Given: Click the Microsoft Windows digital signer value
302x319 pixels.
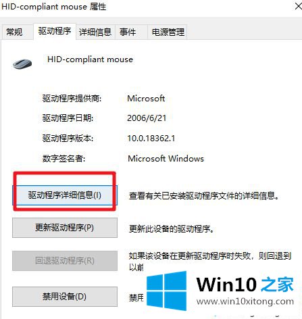Looking at the screenshot, I should 166,158.
